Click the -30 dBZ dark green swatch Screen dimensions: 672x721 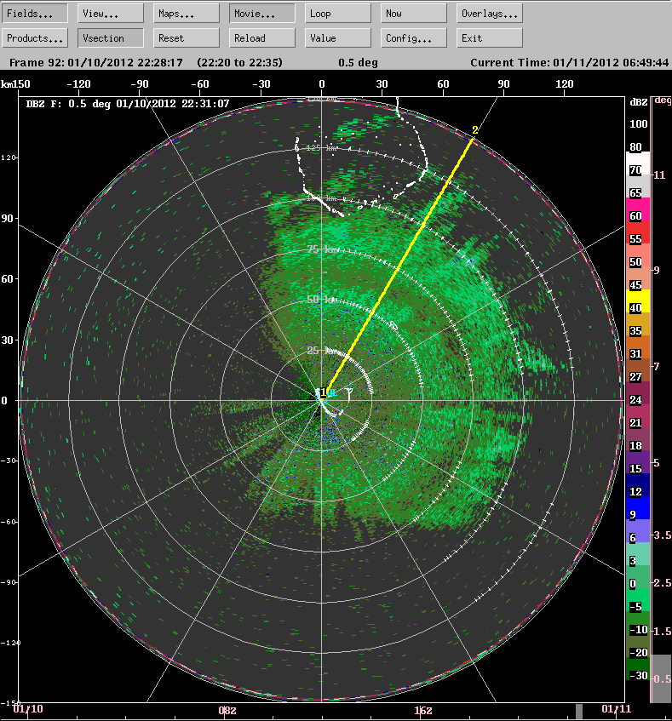click(x=639, y=669)
